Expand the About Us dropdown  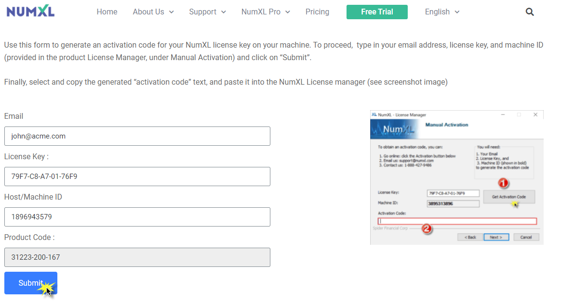click(153, 12)
